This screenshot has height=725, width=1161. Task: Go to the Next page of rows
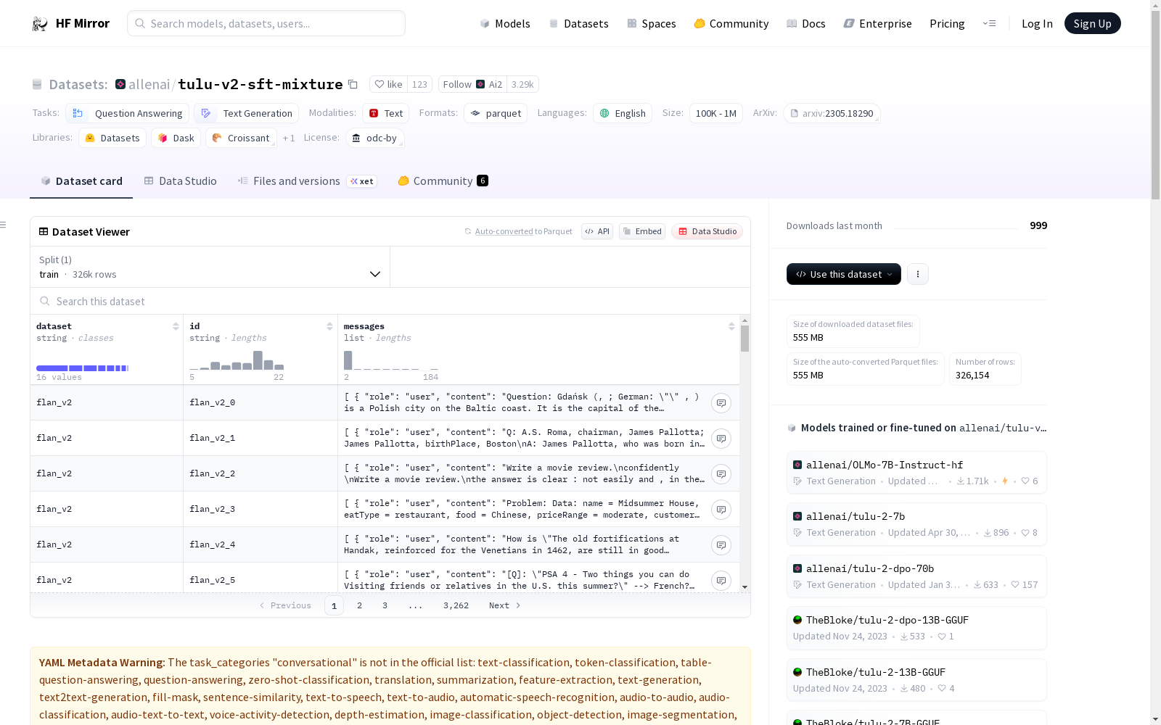[505, 605]
